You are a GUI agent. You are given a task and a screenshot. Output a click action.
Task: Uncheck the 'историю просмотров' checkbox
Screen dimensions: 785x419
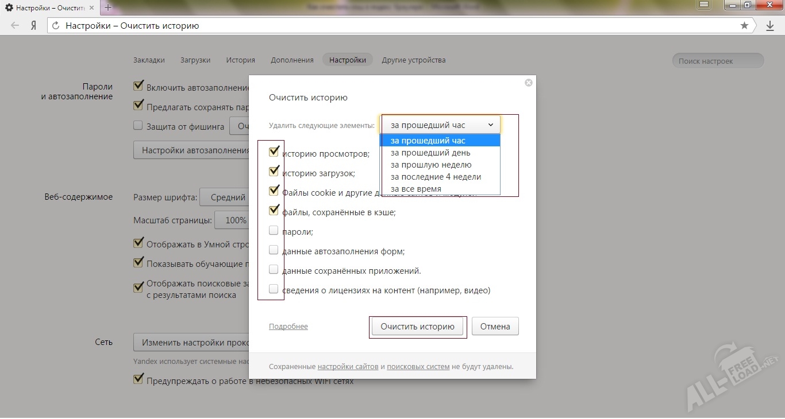tap(274, 153)
